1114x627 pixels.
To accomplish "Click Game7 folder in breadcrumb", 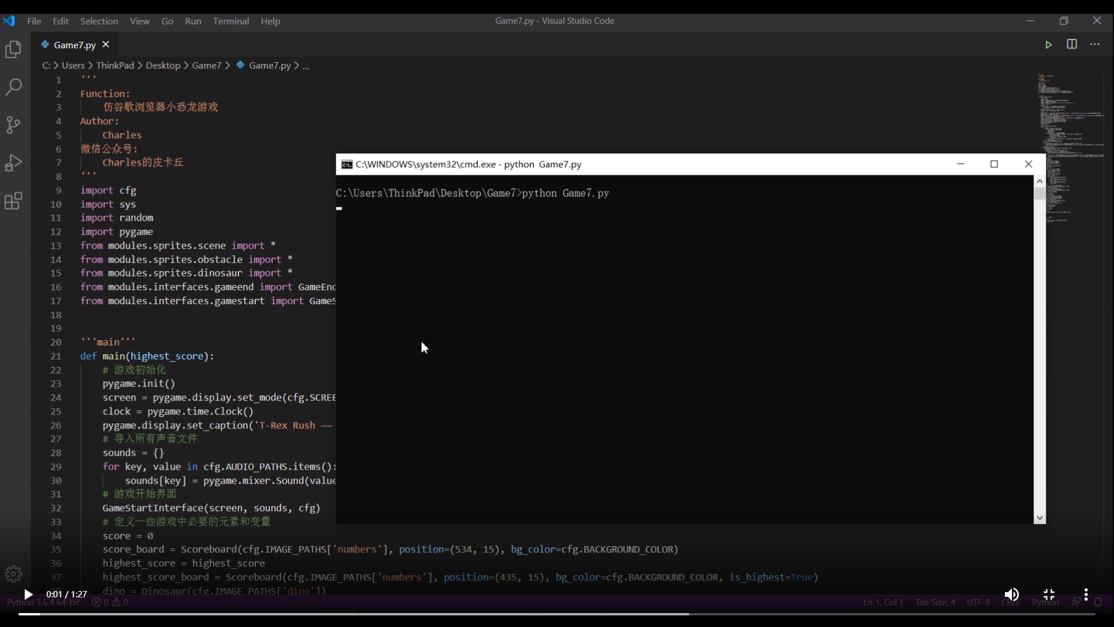I will point(207,66).
